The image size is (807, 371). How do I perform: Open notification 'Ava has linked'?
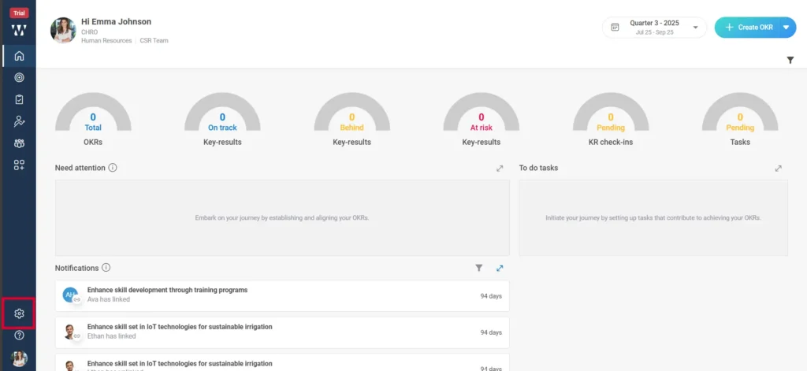coord(282,295)
